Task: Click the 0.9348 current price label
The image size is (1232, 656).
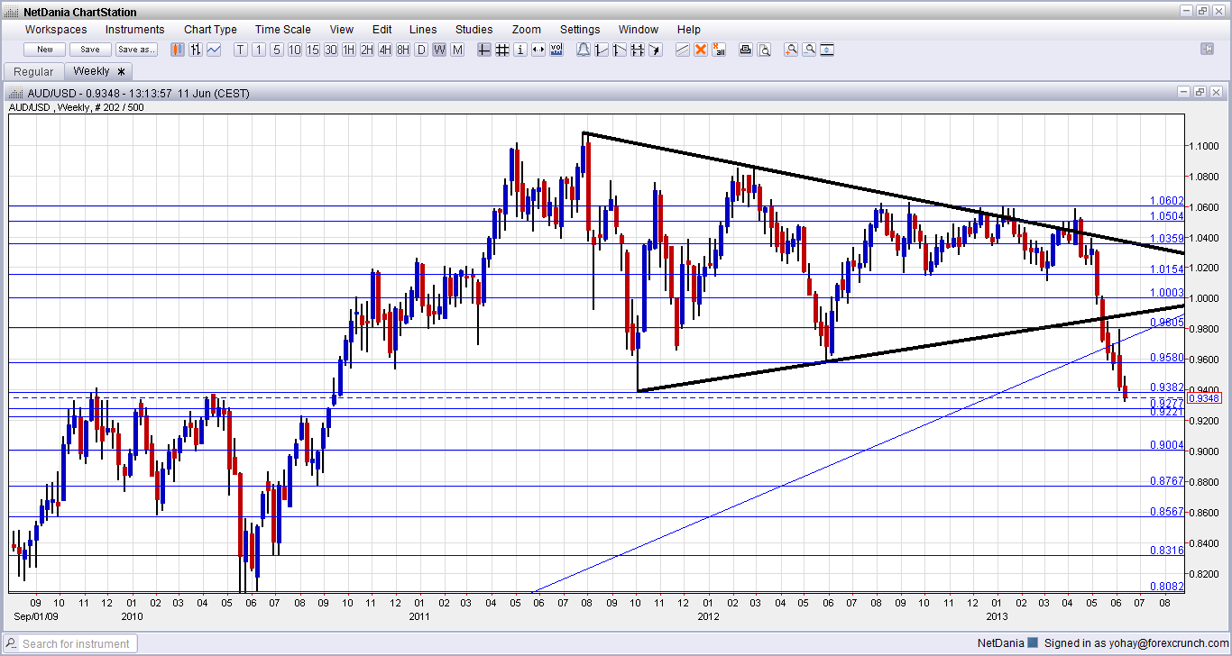Action: click(x=1203, y=398)
